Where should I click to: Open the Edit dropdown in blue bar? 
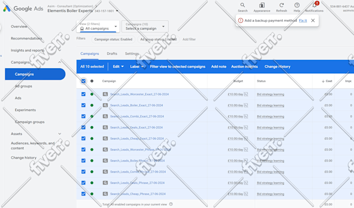point(118,67)
